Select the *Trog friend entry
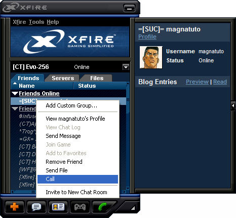236x218 pixels. click(x=27, y=131)
